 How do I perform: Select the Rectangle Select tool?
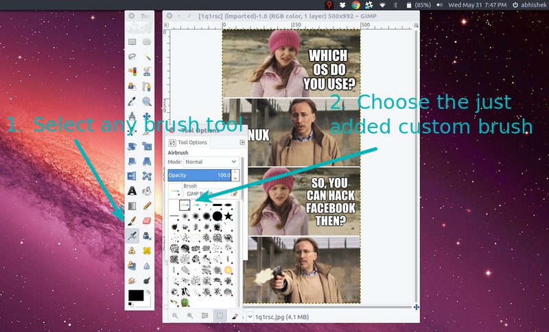click(132, 42)
